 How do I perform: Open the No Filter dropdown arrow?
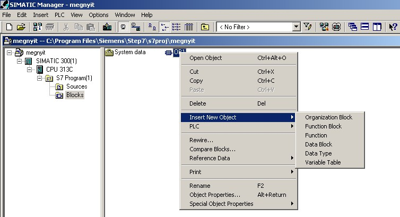pyautogui.click(x=296, y=27)
